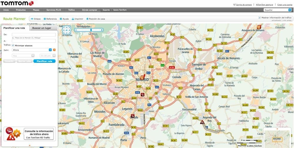Click the traffic jam icon south of Madrid
Image resolution: width=294 pixels, height=148 pixels.
[x=143, y=95]
